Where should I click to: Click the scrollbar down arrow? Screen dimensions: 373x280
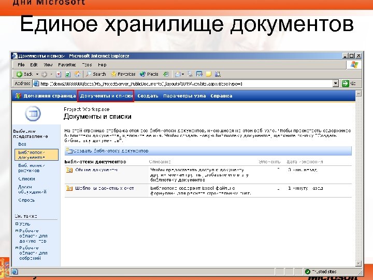click(358, 263)
